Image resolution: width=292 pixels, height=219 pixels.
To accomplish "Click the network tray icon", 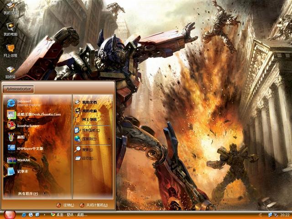I will 270,215.
